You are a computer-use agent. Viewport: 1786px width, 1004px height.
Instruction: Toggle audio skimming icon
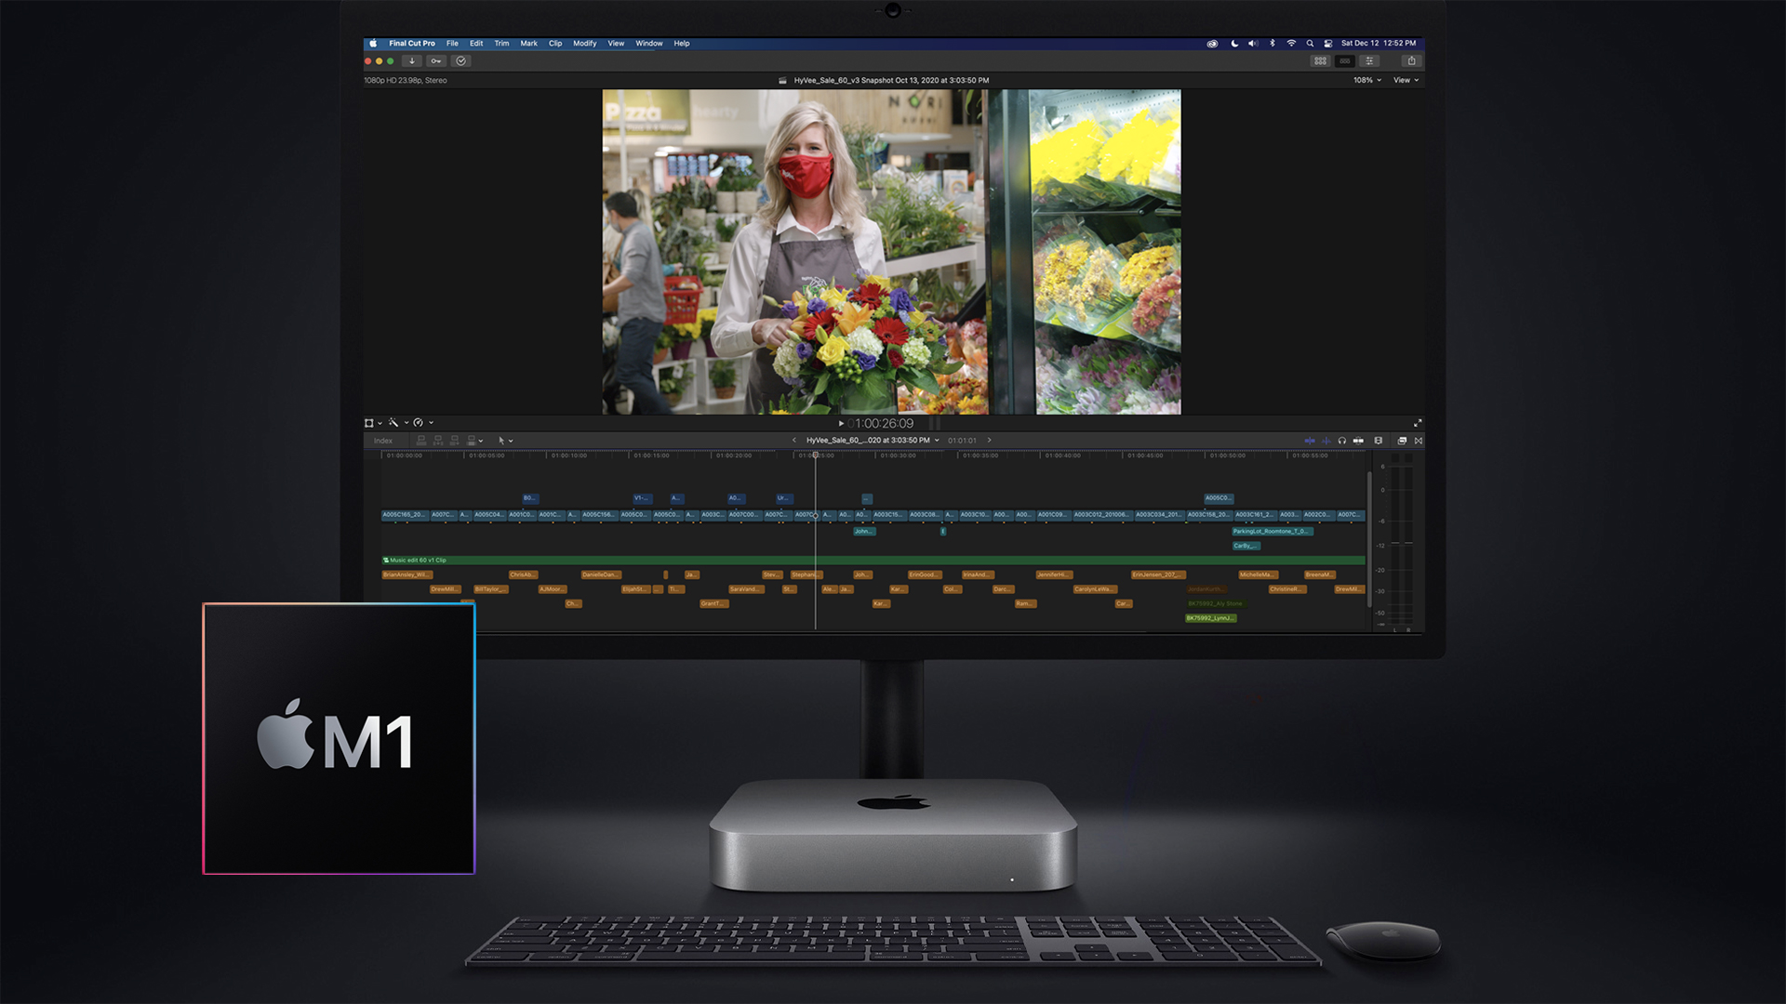tap(1326, 441)
